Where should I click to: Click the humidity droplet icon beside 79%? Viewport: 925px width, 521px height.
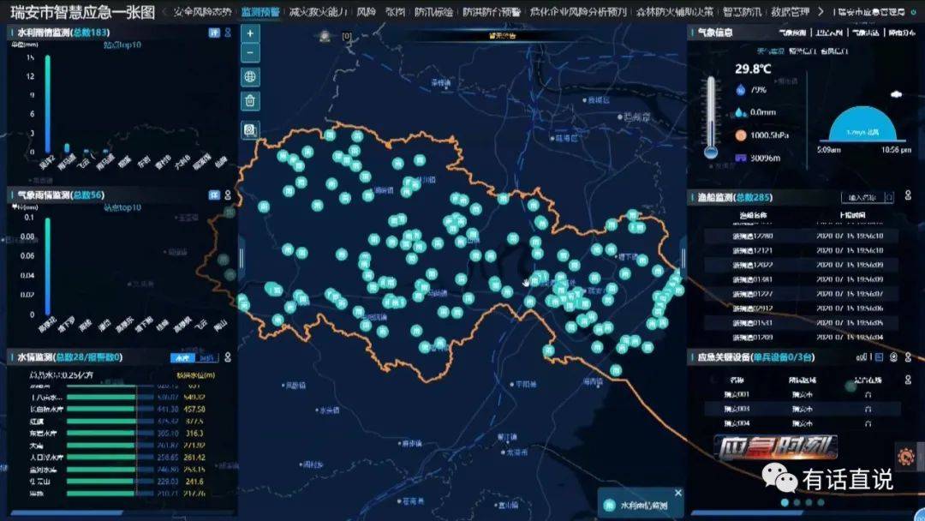coord(740,90)
